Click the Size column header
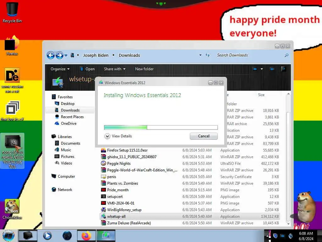The width and height of the screenshot is (322, 242). click(261, 95)
